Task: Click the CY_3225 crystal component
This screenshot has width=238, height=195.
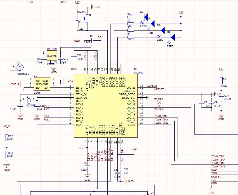Action: (x=52, y=56)
